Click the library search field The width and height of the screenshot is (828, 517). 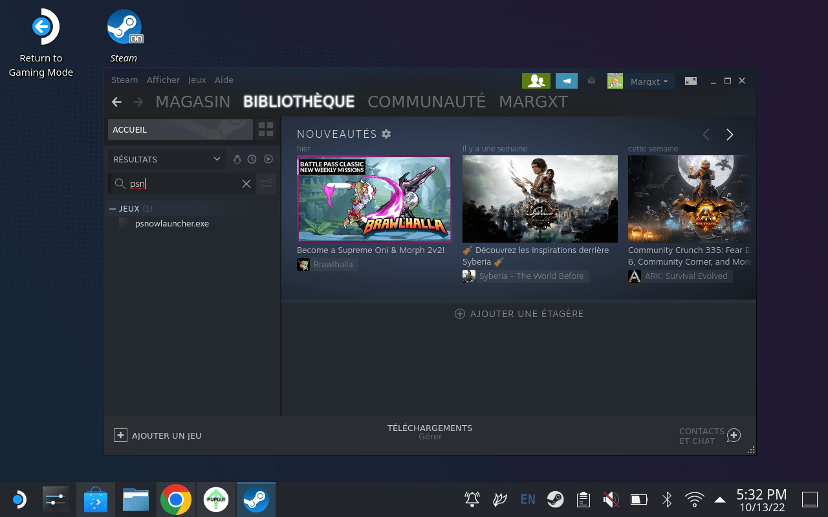181,184
